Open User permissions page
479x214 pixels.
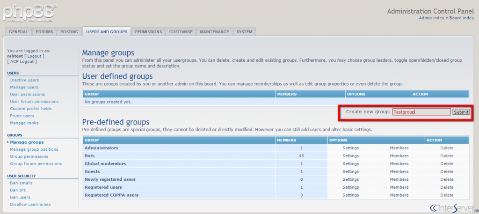(28, 95)
